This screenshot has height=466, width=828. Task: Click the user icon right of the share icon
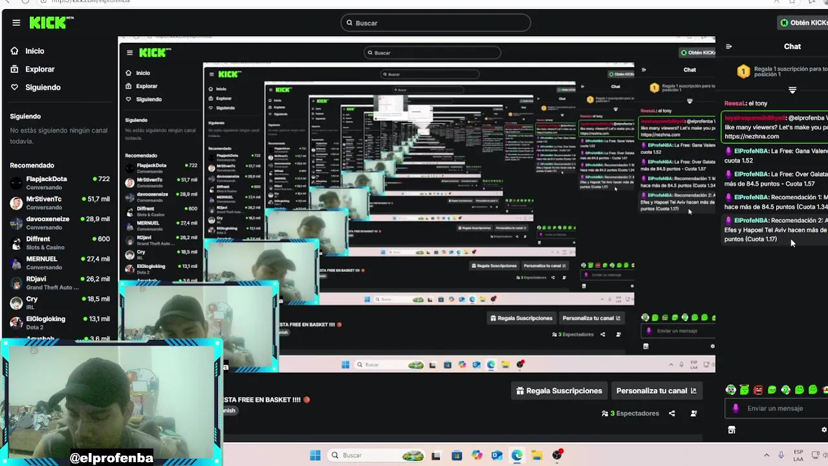(x=693, y=414)
